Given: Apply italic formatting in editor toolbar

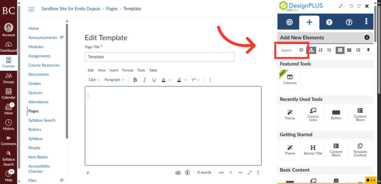Looking at the screenshot, I should 144,80.
